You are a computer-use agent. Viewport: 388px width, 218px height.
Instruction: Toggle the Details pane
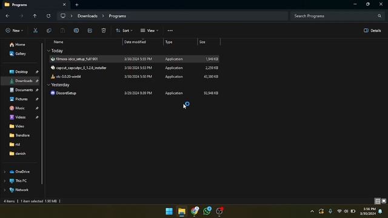click(x=372, y=30)
